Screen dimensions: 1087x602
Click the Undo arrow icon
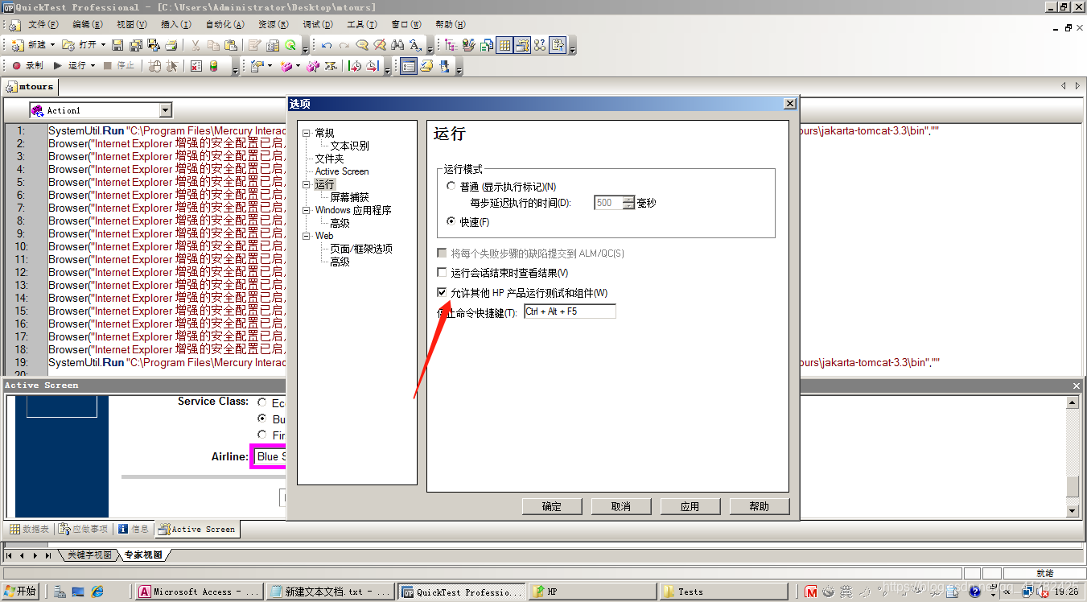pyautogui.click(x=327, y=45)
